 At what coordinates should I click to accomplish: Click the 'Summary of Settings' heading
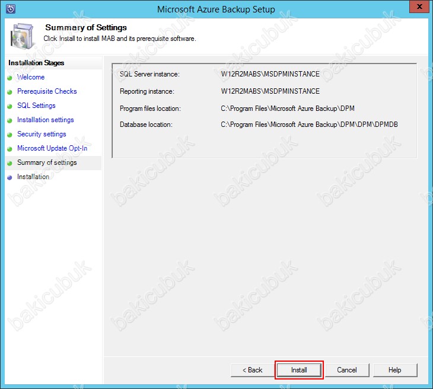coord(86,27)
